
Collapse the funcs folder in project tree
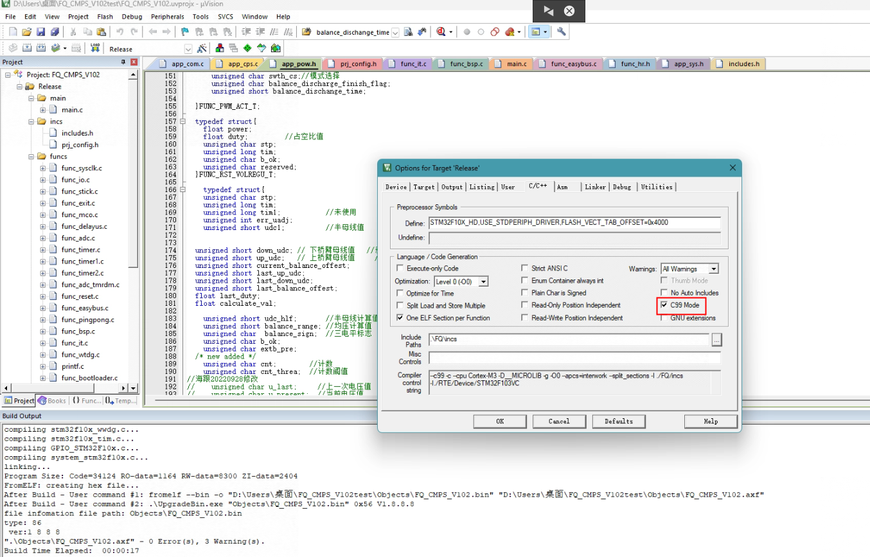32,156
